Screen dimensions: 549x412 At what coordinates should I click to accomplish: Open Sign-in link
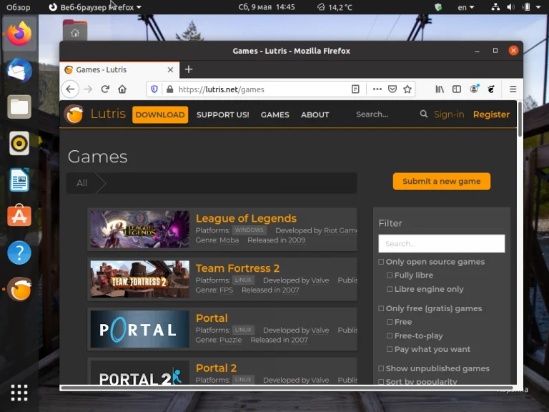pos(449,114)
